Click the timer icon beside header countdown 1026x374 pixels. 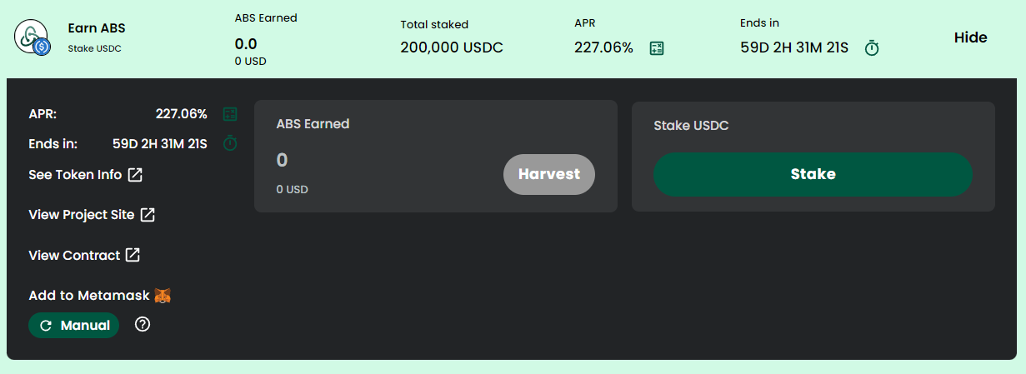872,48
